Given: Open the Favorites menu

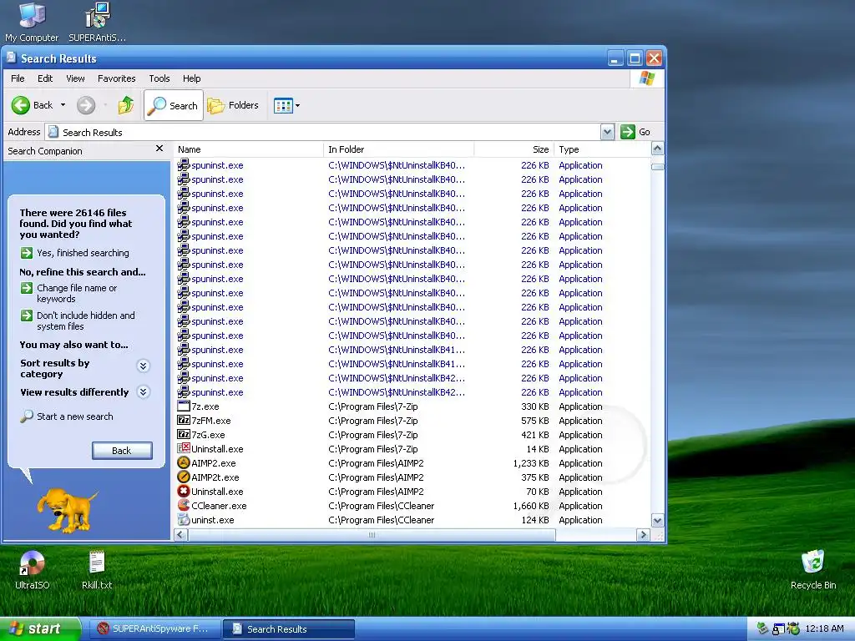Looking at the screenshot, I should tap(116, 78).
